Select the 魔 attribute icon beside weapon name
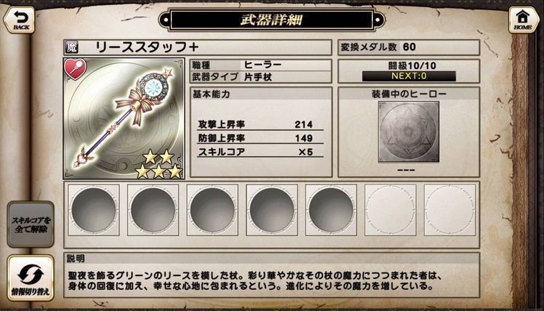The width and height of the screenshot is (544, 311). pyautogui.click(x=72, y=47)
